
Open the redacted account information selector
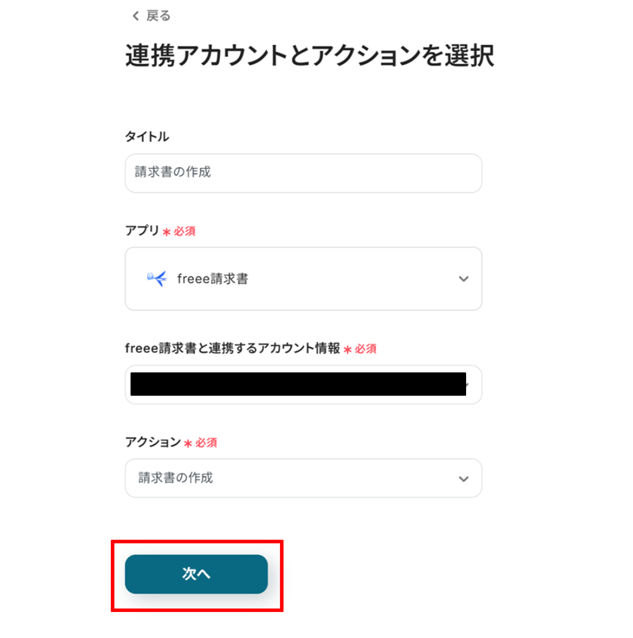[x=298, y=384]
